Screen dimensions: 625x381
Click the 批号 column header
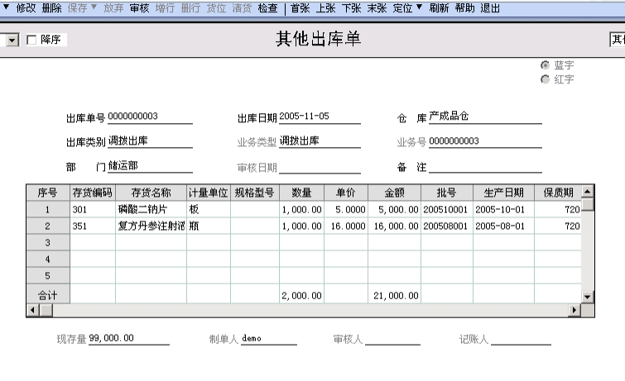click(x=447, y=193)
